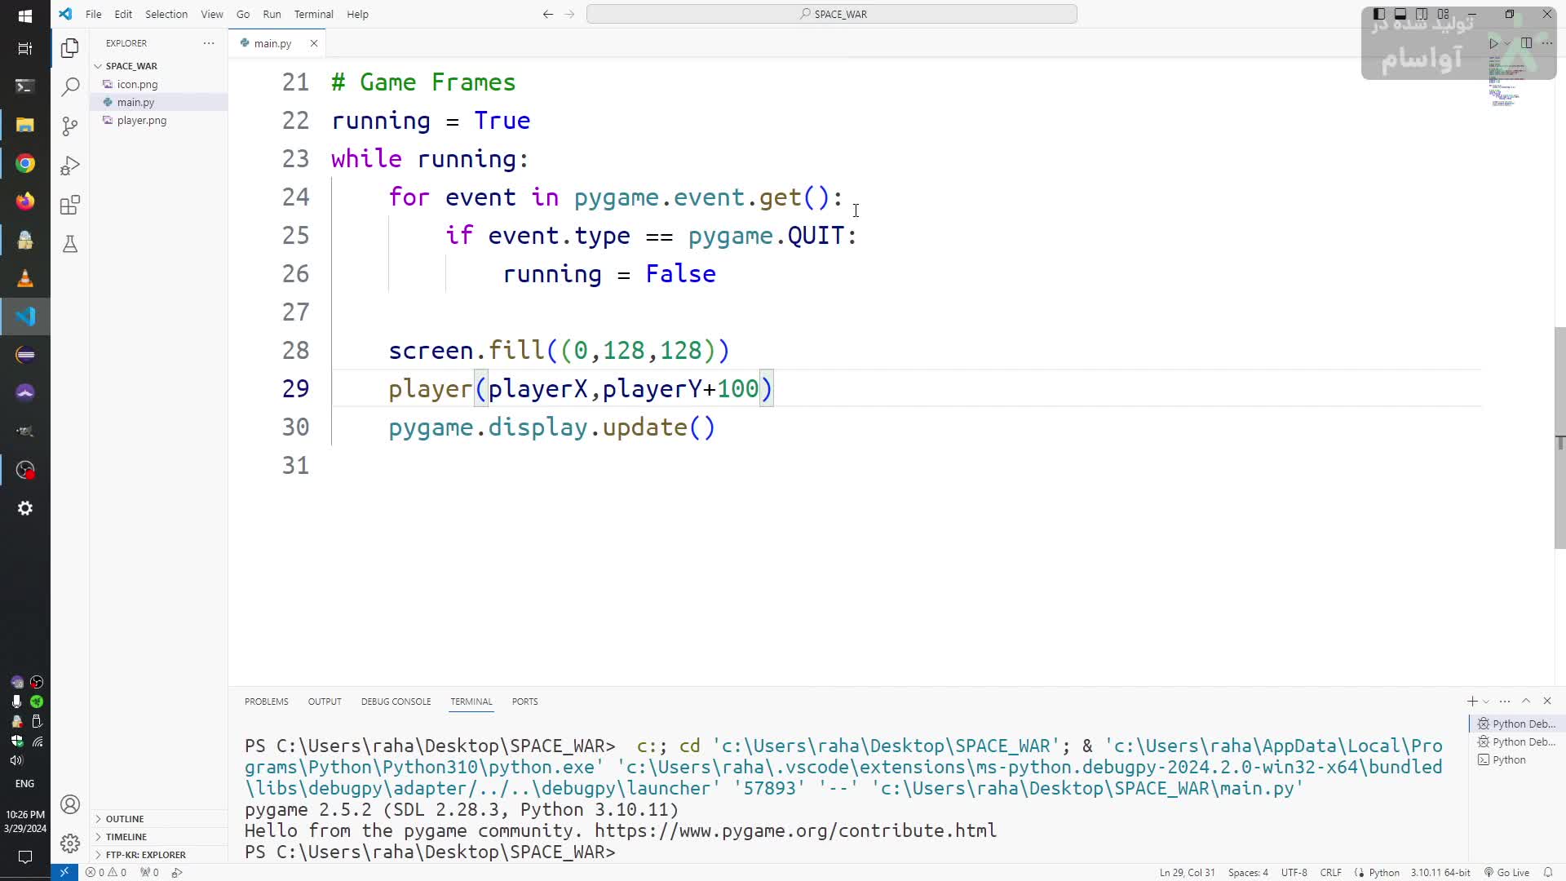Open the Terminal menu
Viewport: 1566px width, 881px height.
(x=313, y=14)
